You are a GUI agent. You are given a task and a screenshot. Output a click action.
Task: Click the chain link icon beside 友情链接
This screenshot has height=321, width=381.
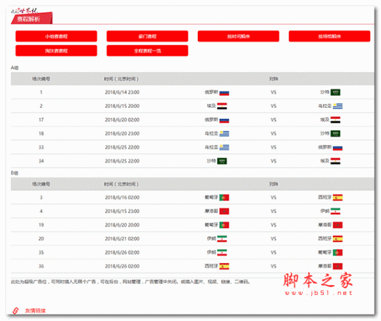coord(15,311)
